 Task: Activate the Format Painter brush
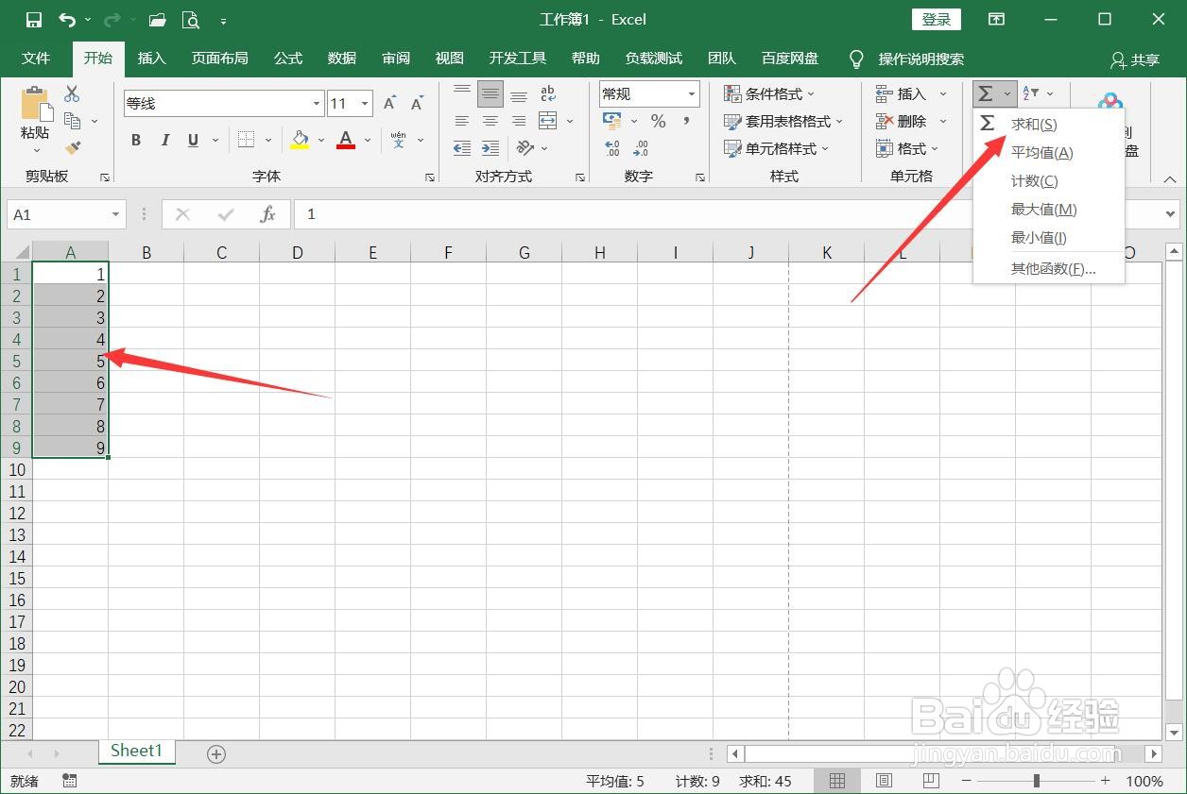(x=73, y=148)
